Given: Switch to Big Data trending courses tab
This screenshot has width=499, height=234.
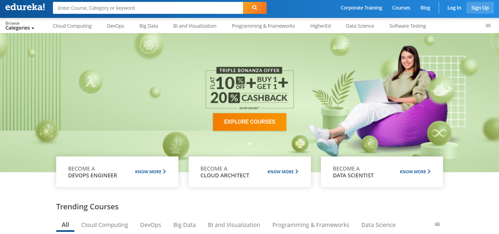Looking at the screenshot, I should pyautogui.click(x=184, y=225).
